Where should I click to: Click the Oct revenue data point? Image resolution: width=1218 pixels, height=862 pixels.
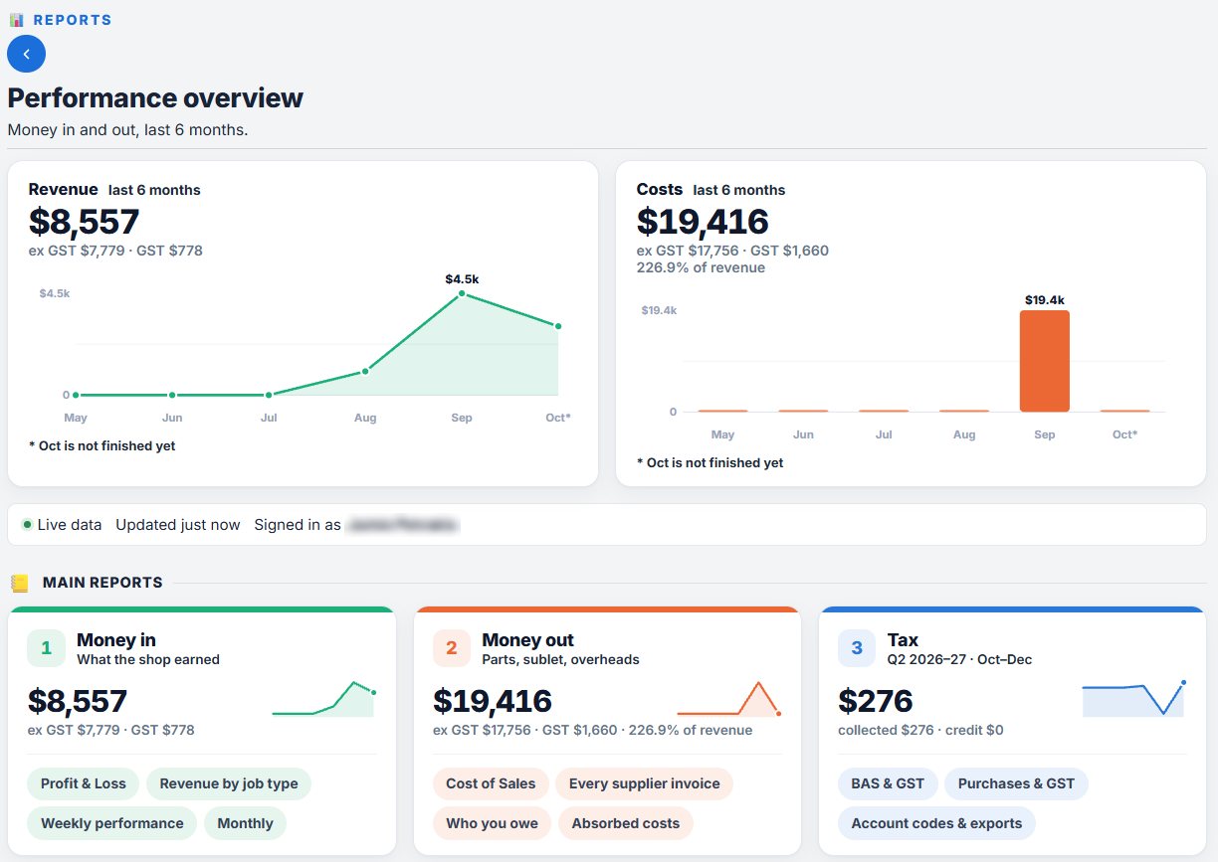coord(558,326)
